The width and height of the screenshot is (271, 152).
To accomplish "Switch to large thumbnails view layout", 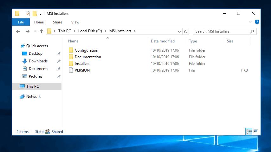I will coord(256,131).
